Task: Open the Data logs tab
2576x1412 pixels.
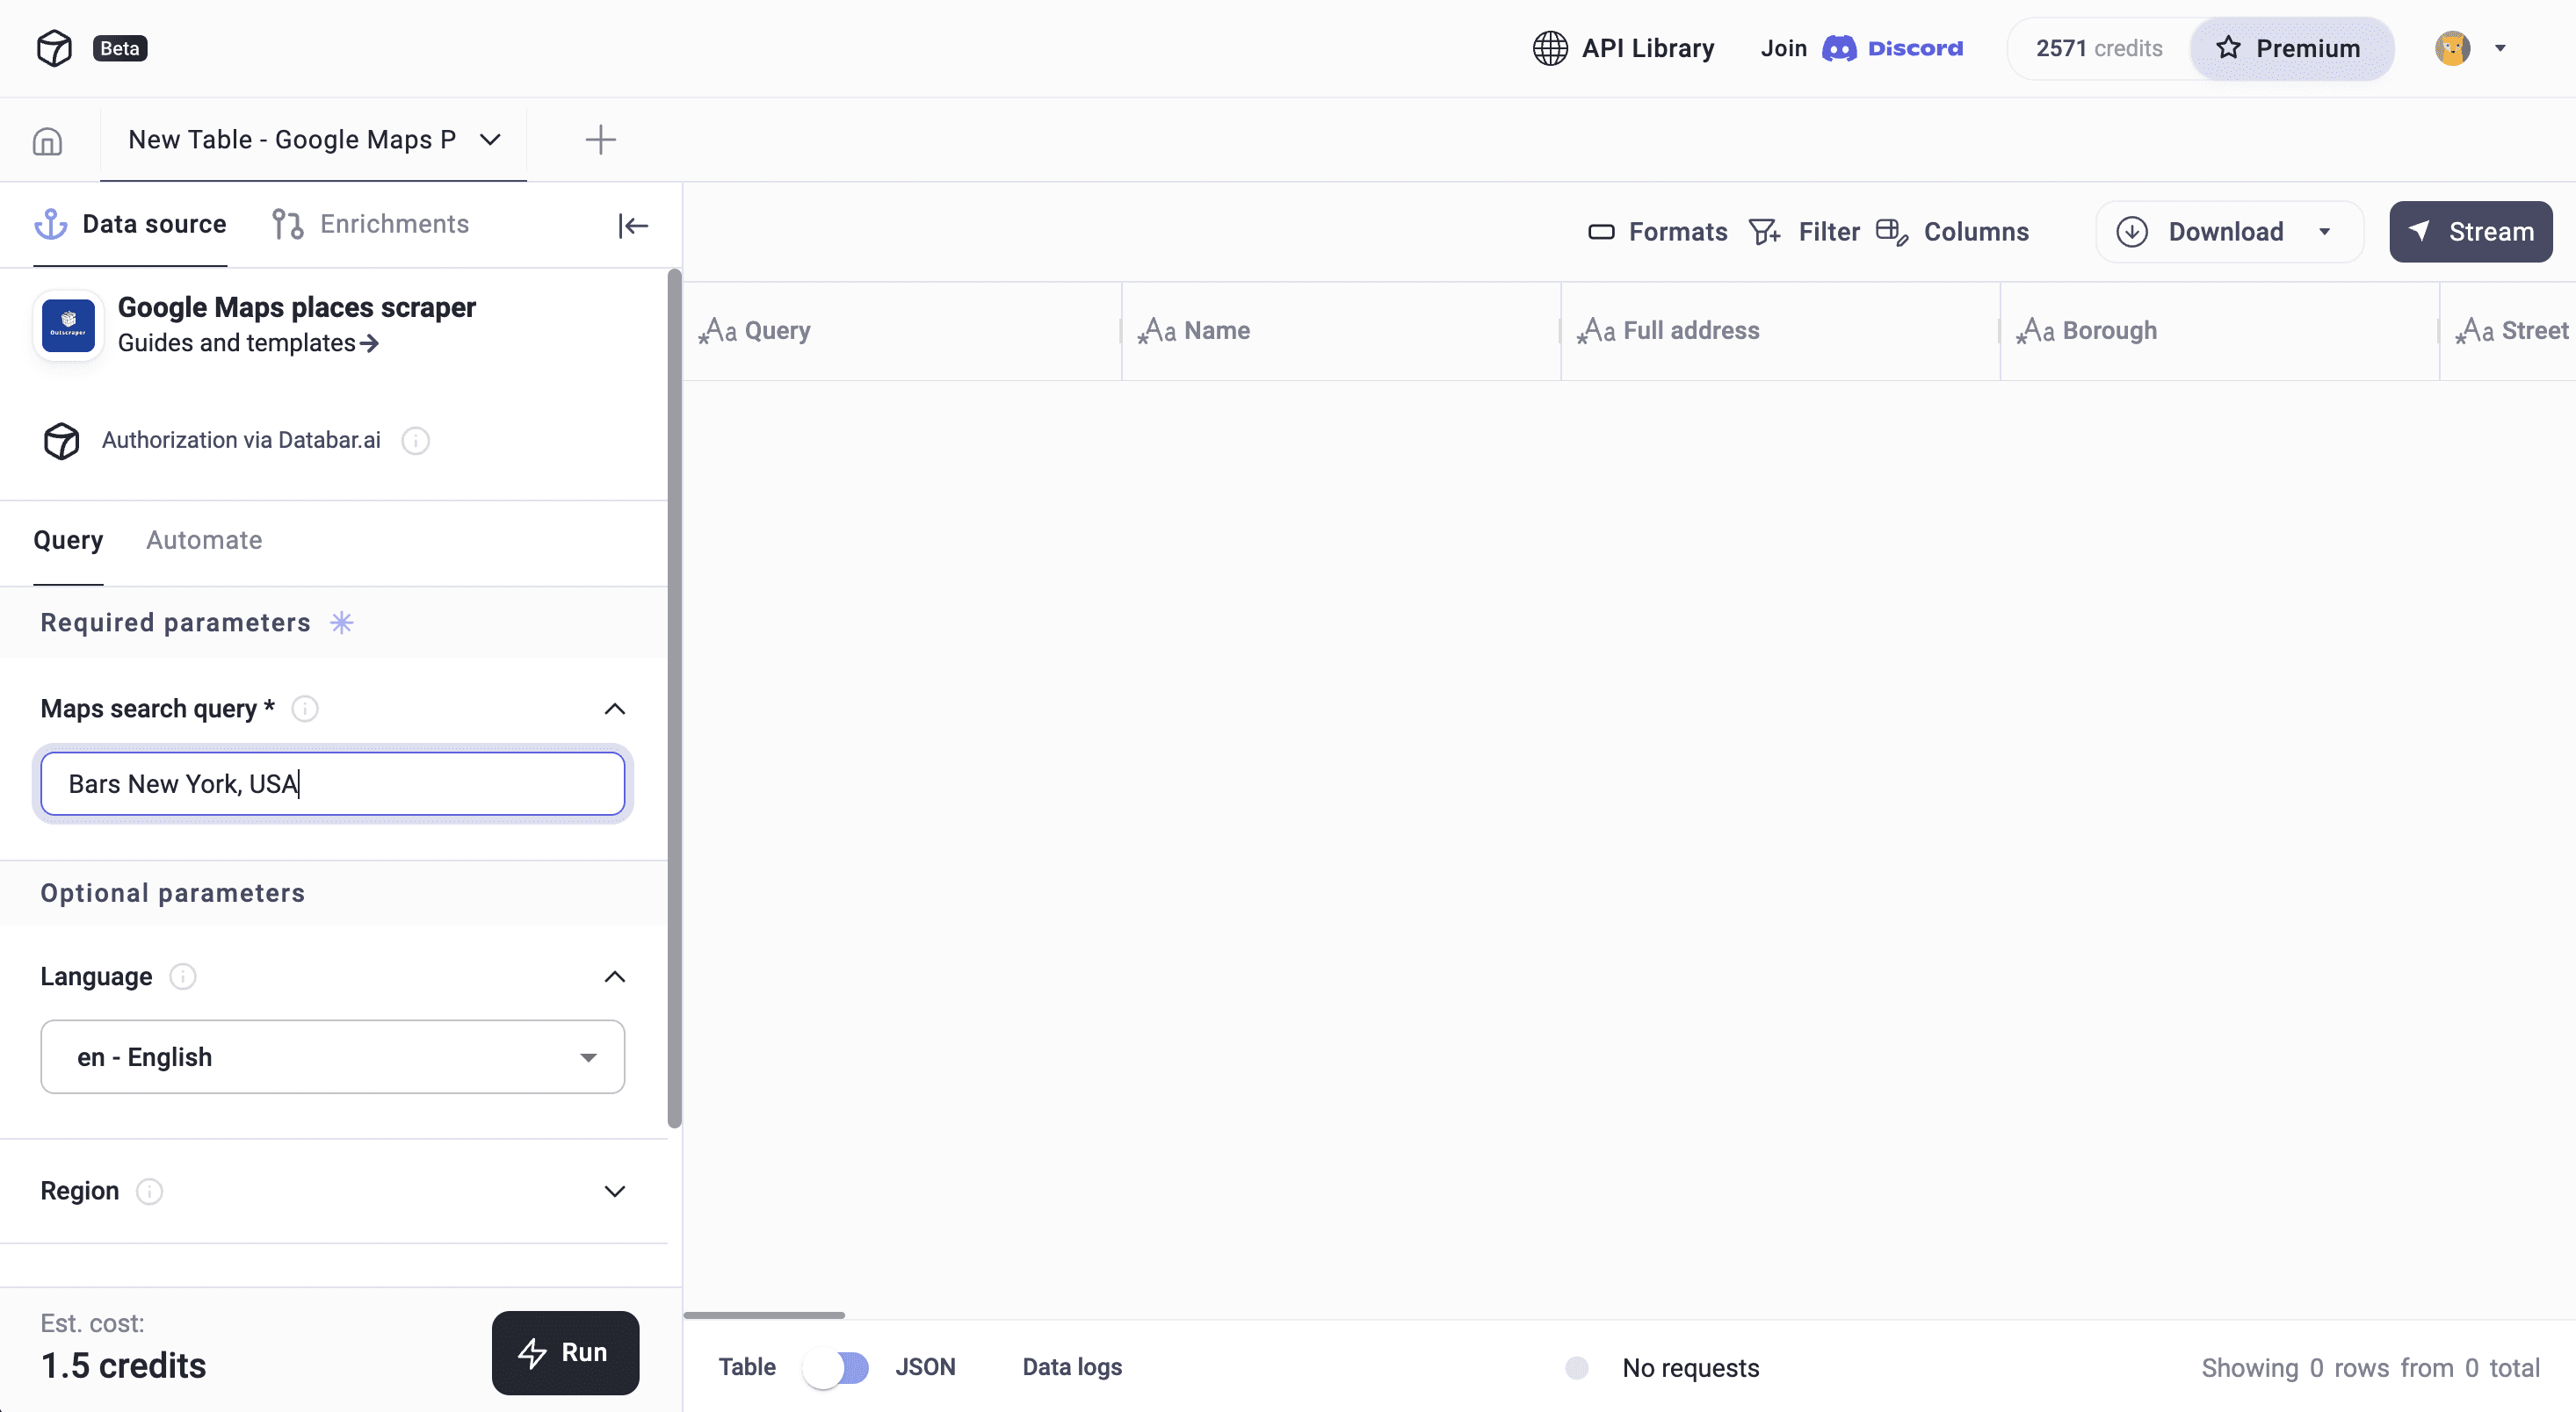Action: tap(1071, 1367)
